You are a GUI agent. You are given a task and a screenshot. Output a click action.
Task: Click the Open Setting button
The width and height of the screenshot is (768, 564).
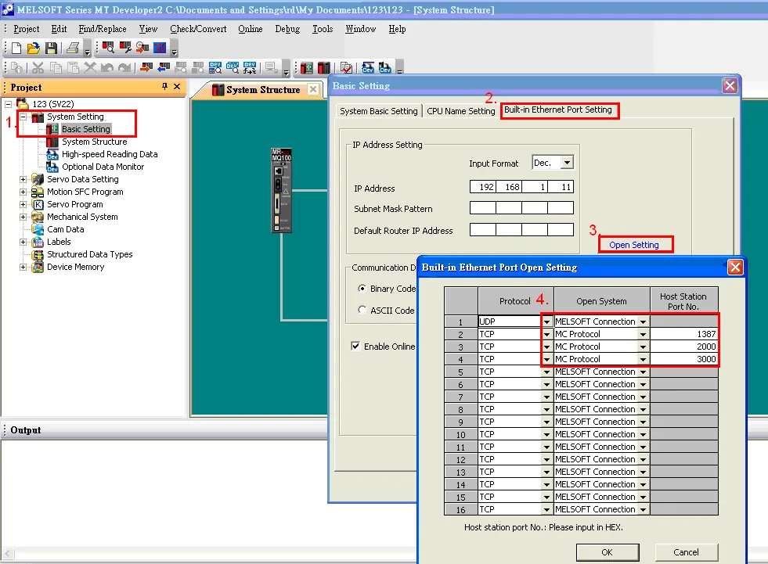click(x=634, y=245)
